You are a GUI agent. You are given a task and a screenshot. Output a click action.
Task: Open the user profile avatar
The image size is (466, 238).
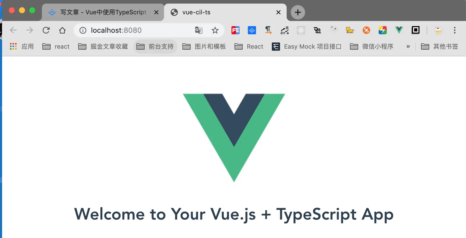438,30
